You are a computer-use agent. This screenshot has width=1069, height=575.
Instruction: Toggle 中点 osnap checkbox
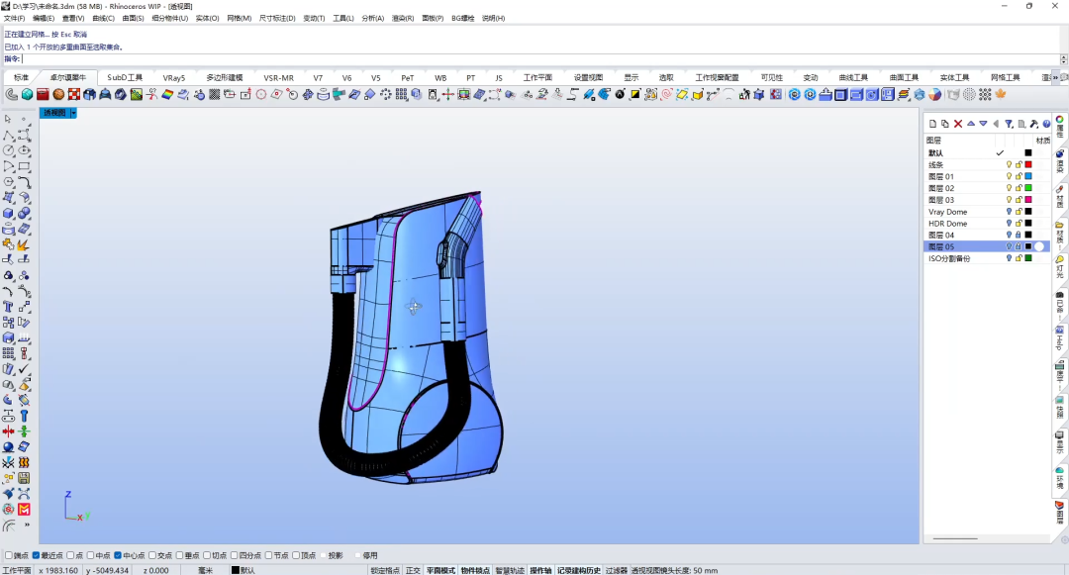click(91, 555)
